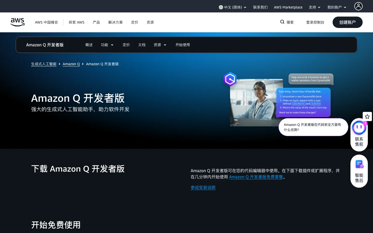Screen dimensions: 373x233
Task: Expand the 我的账户 dropdown
Action: tap(337, 7)
